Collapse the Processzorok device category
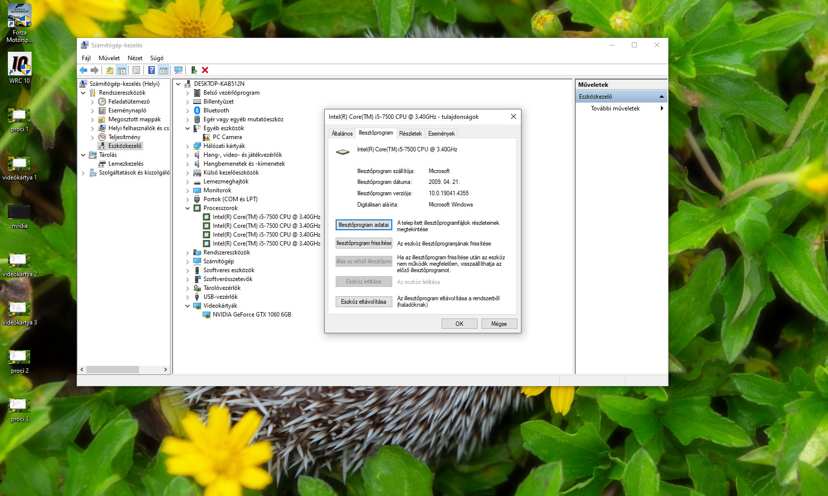828x496 pixels. 188,208
